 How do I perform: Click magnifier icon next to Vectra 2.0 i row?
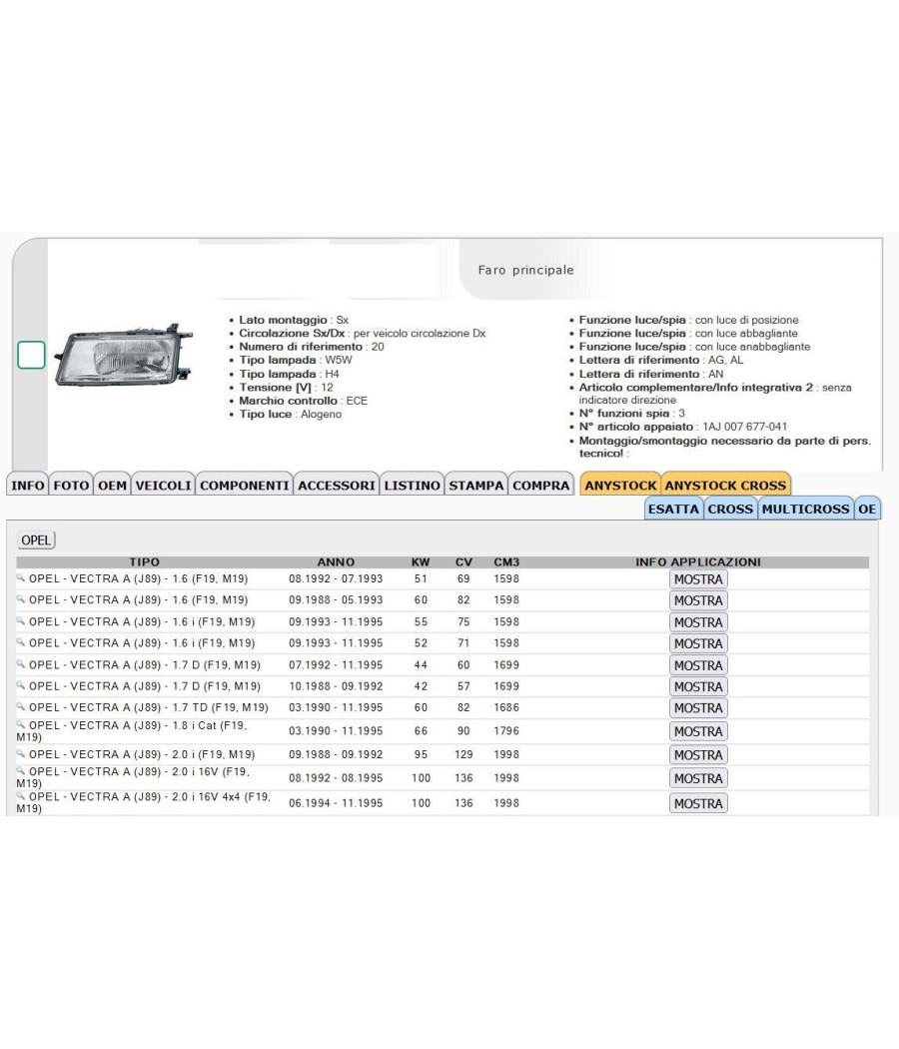click(21, 752)
